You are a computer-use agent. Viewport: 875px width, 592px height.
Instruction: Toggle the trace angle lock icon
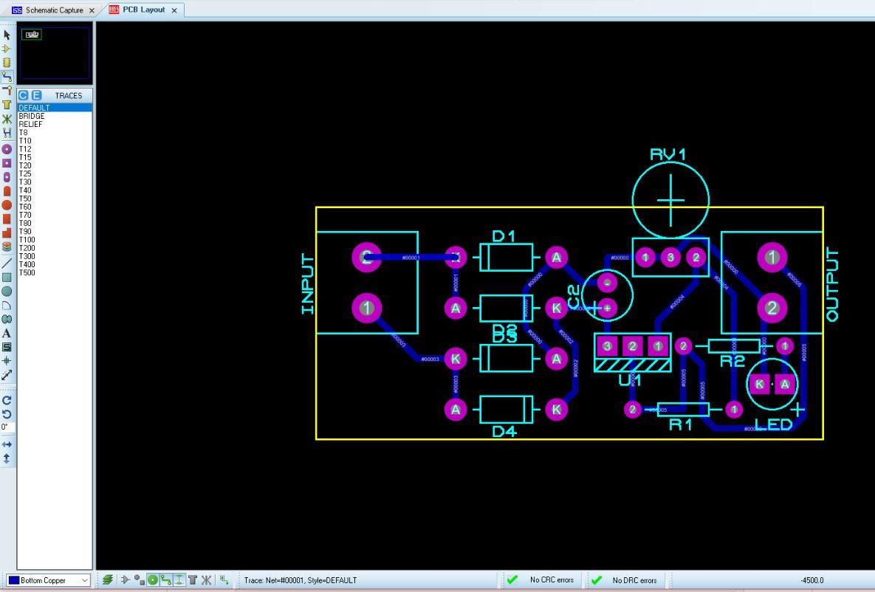point(165,582)
